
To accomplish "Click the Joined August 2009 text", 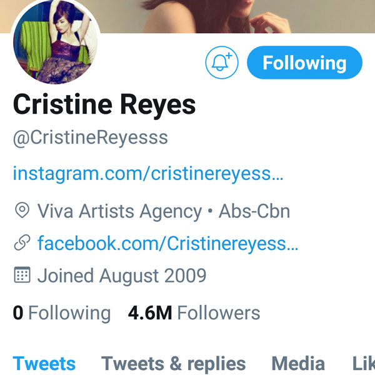I will pyautogui.click(x=122, y=276).
